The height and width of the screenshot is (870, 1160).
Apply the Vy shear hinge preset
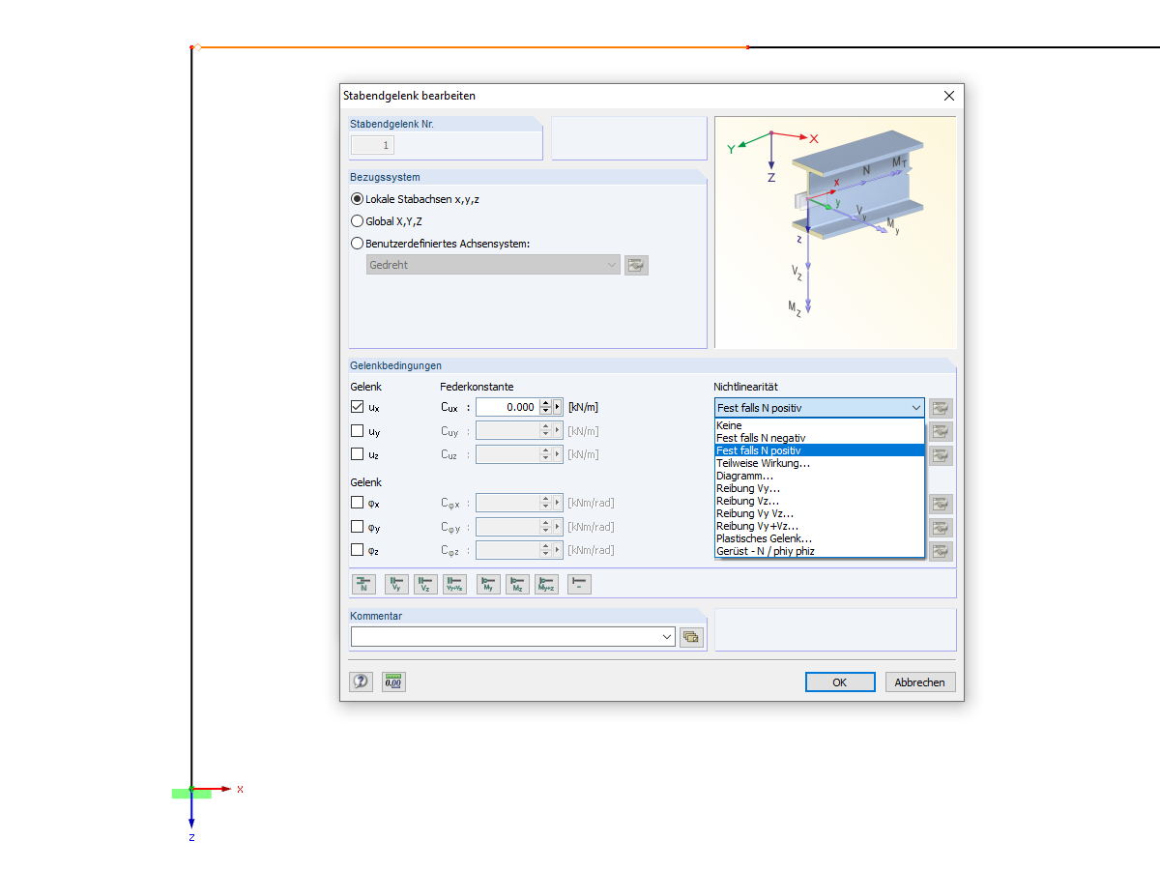click(x=396, y=584)
